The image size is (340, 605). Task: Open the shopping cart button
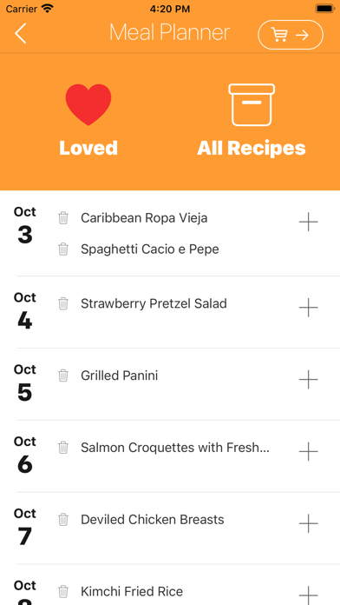click(291, 35)
